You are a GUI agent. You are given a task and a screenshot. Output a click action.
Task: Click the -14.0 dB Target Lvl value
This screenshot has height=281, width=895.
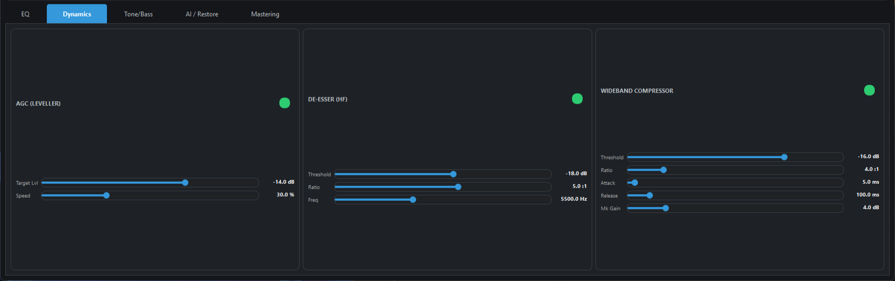(x=284, y=182)
